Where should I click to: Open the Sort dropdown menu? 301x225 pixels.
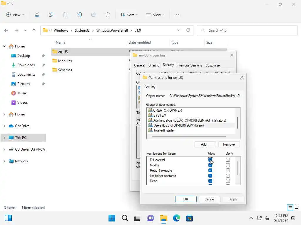pos(129,15)
